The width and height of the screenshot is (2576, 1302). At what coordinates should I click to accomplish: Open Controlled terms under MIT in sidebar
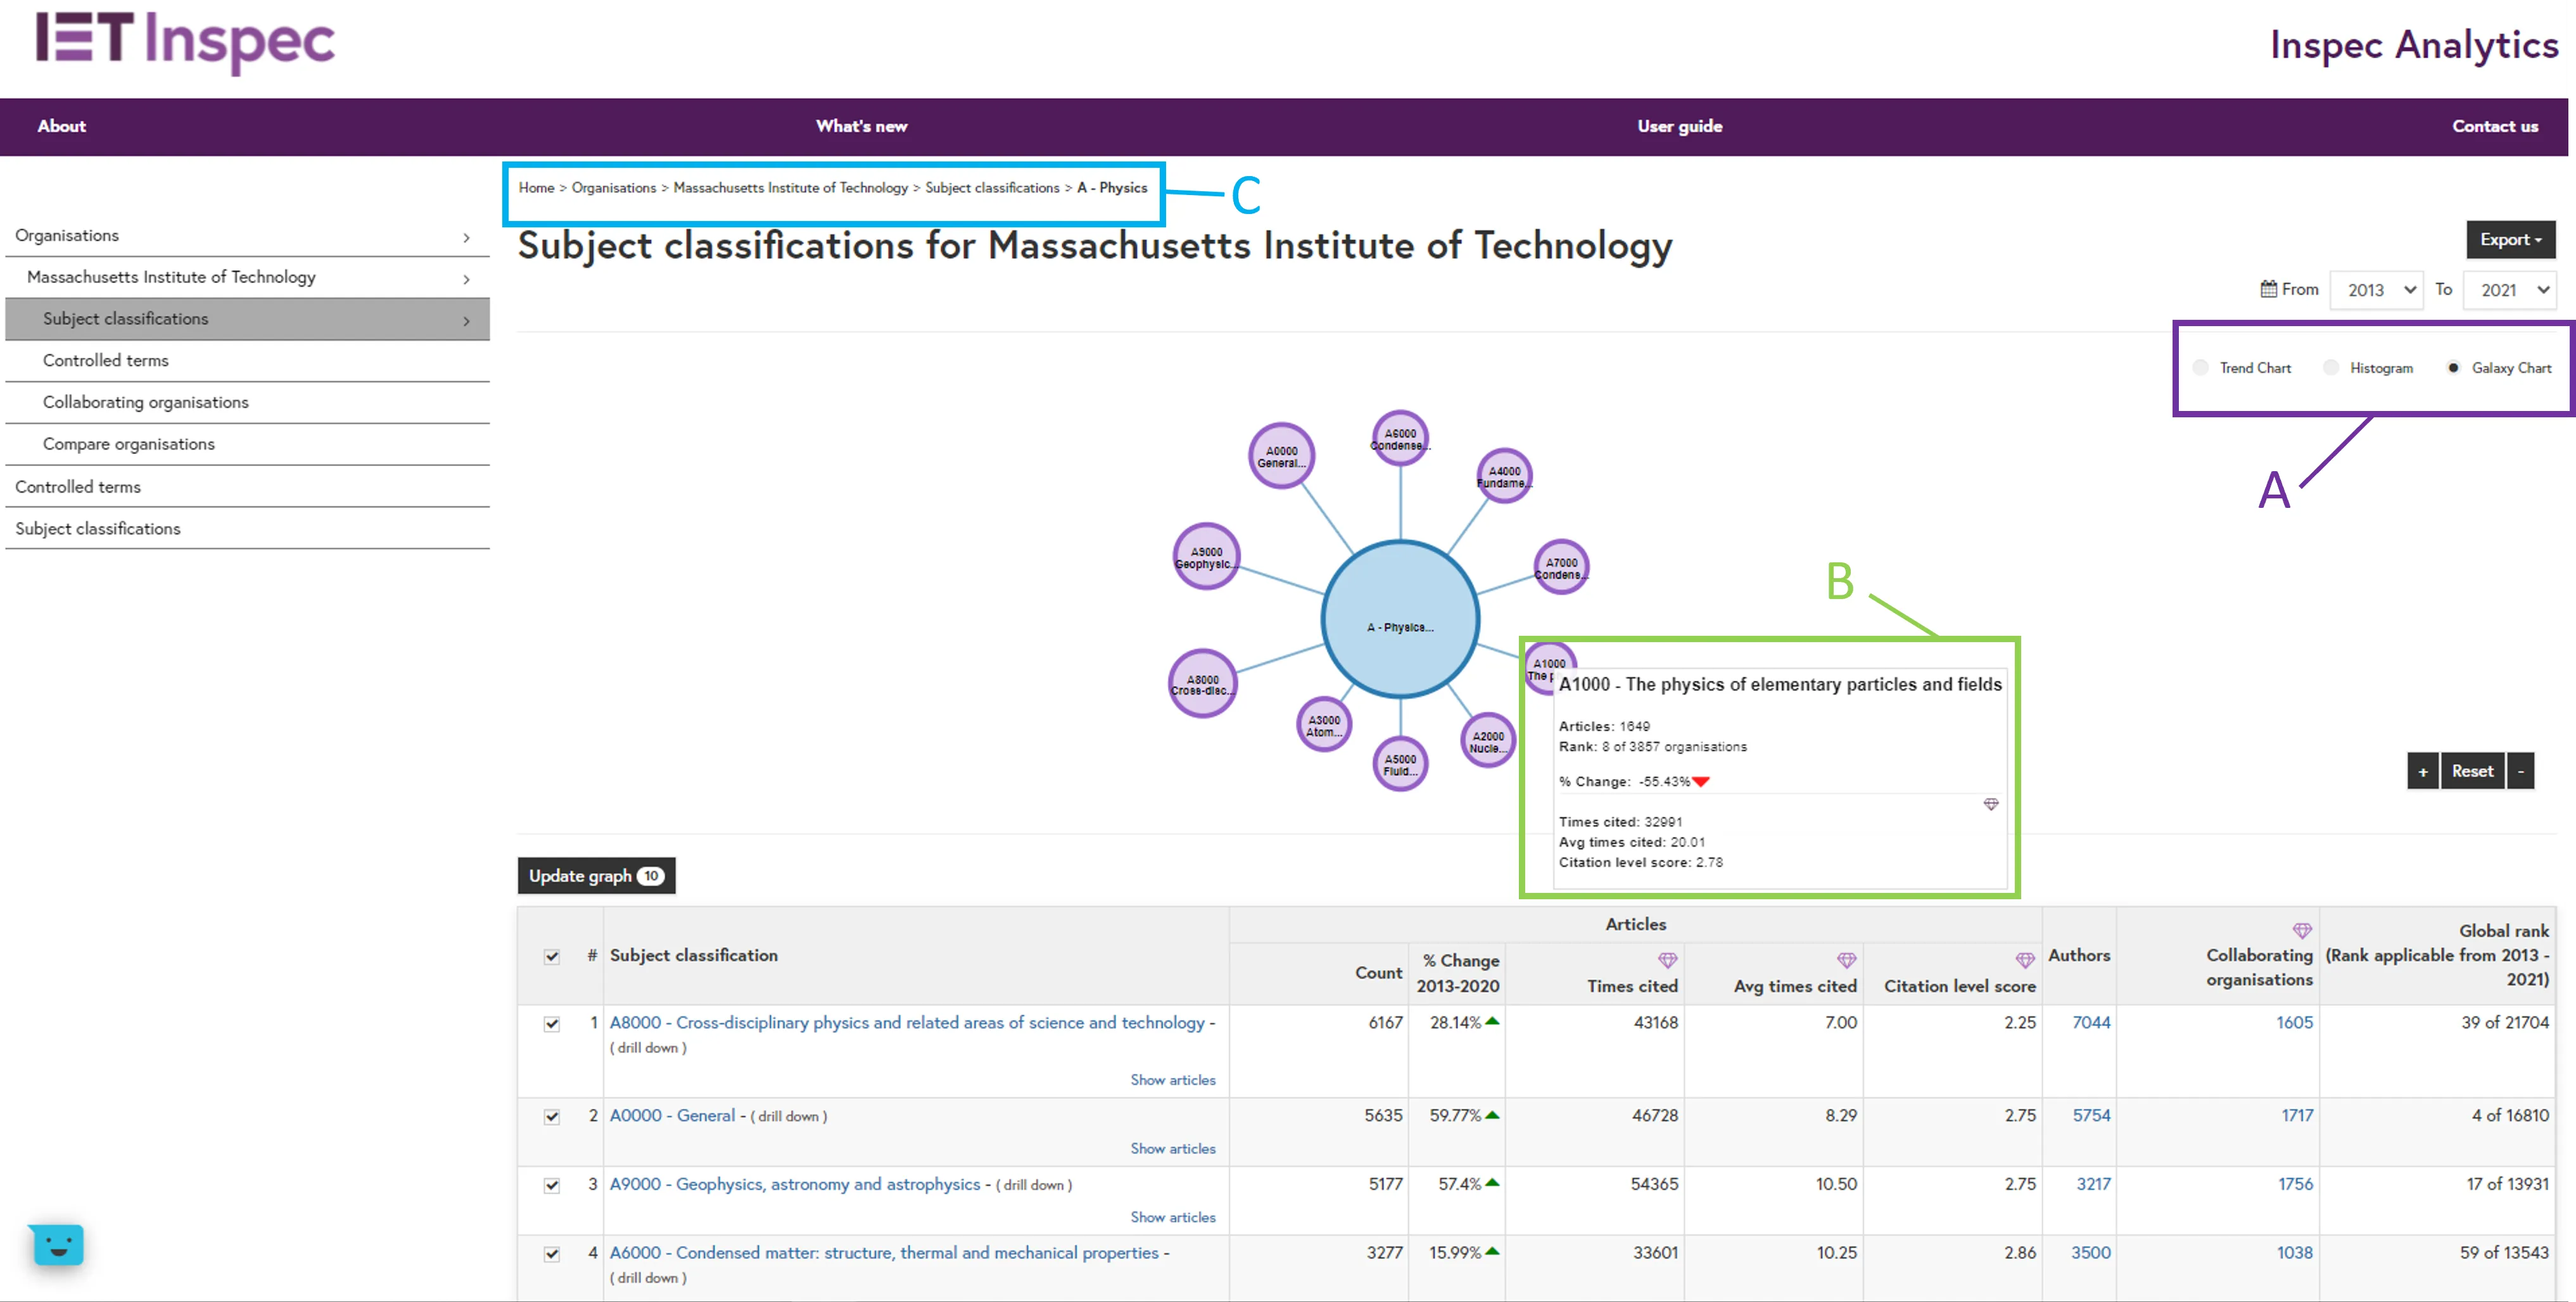point(105,360)
